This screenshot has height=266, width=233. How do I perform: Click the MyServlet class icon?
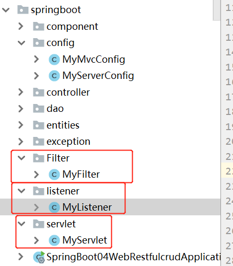[54, 240]
